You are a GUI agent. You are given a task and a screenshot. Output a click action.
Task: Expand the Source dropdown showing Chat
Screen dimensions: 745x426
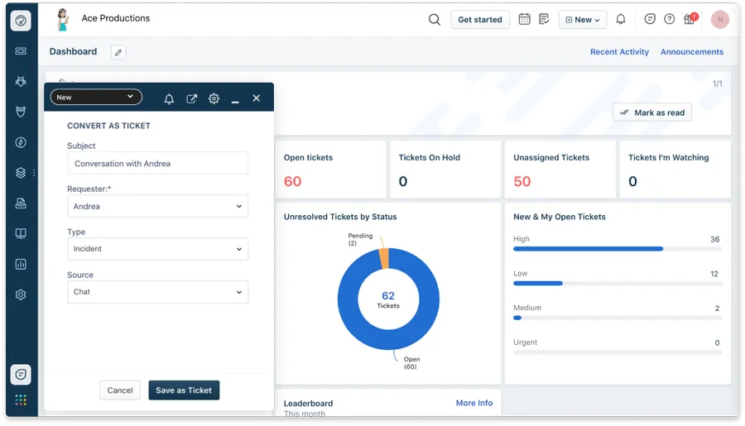(157, 292)
